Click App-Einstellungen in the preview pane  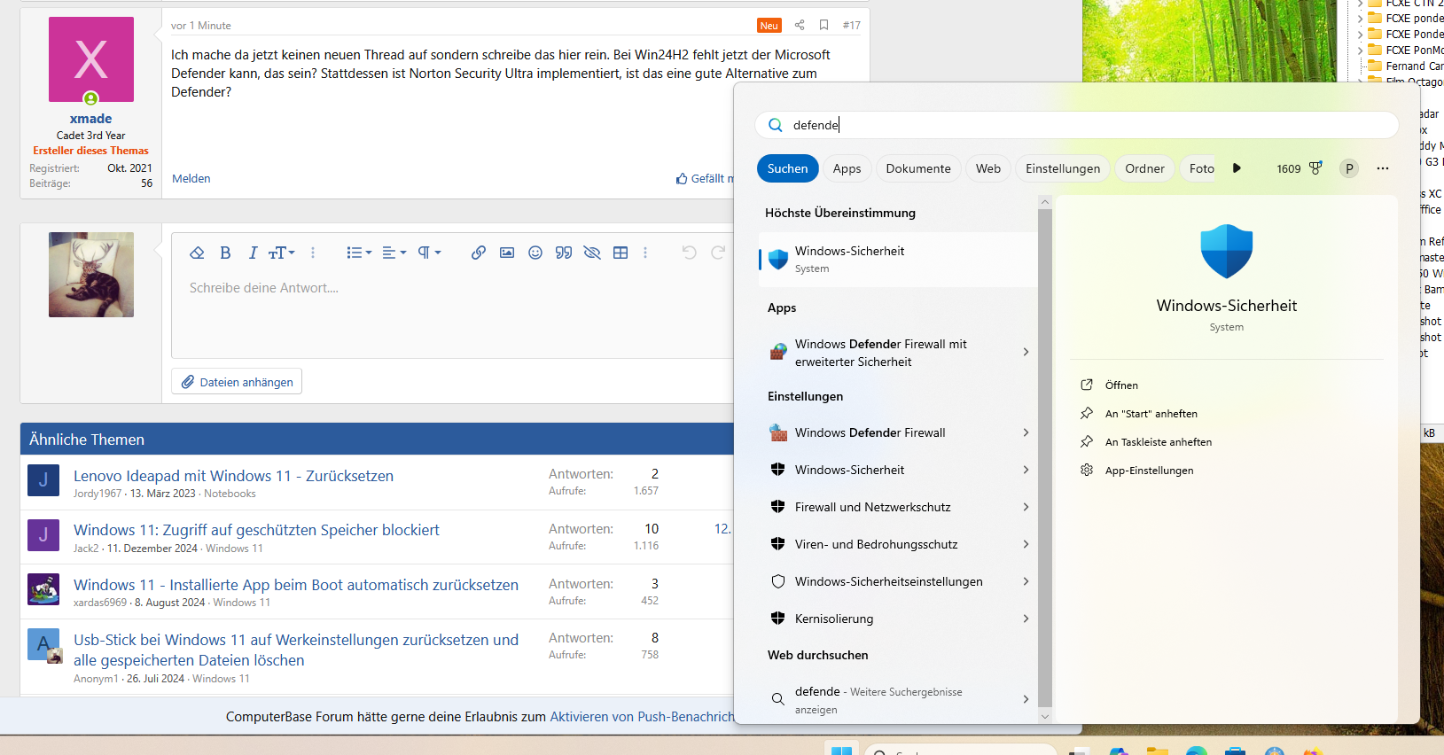point(1149,470)
